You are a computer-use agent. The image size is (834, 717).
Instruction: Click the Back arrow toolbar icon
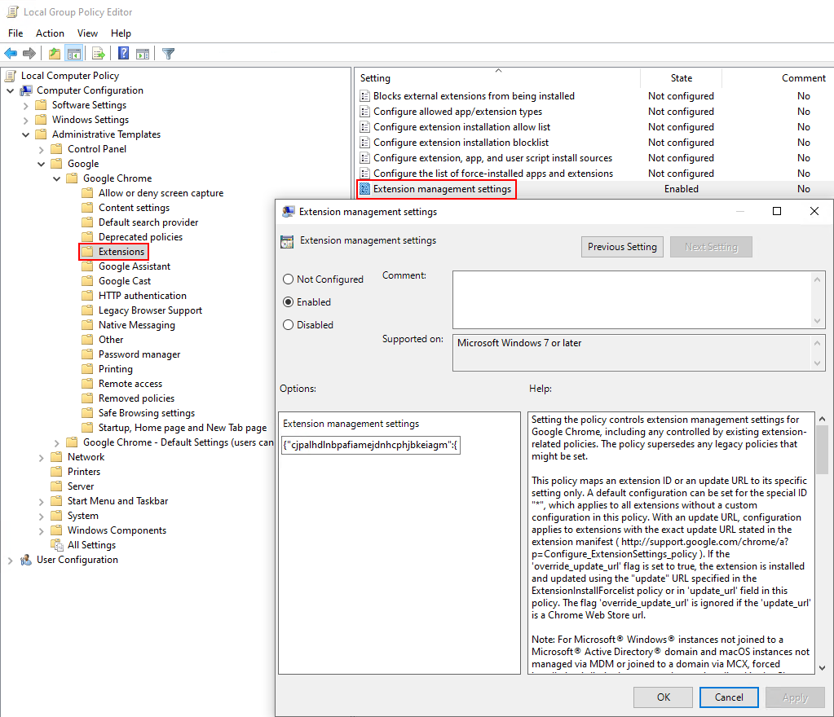[11, 53]
